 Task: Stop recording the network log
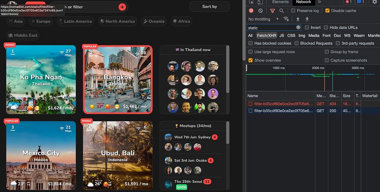coord(251,11)
